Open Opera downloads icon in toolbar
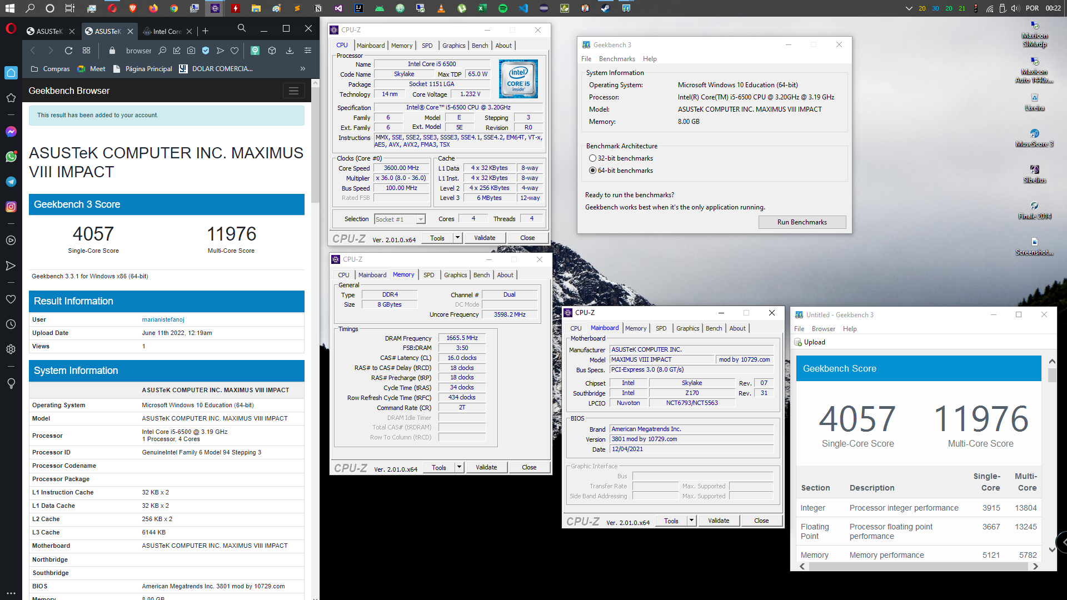The height and width of the screenshot is (600, 1067). (290, 51)
